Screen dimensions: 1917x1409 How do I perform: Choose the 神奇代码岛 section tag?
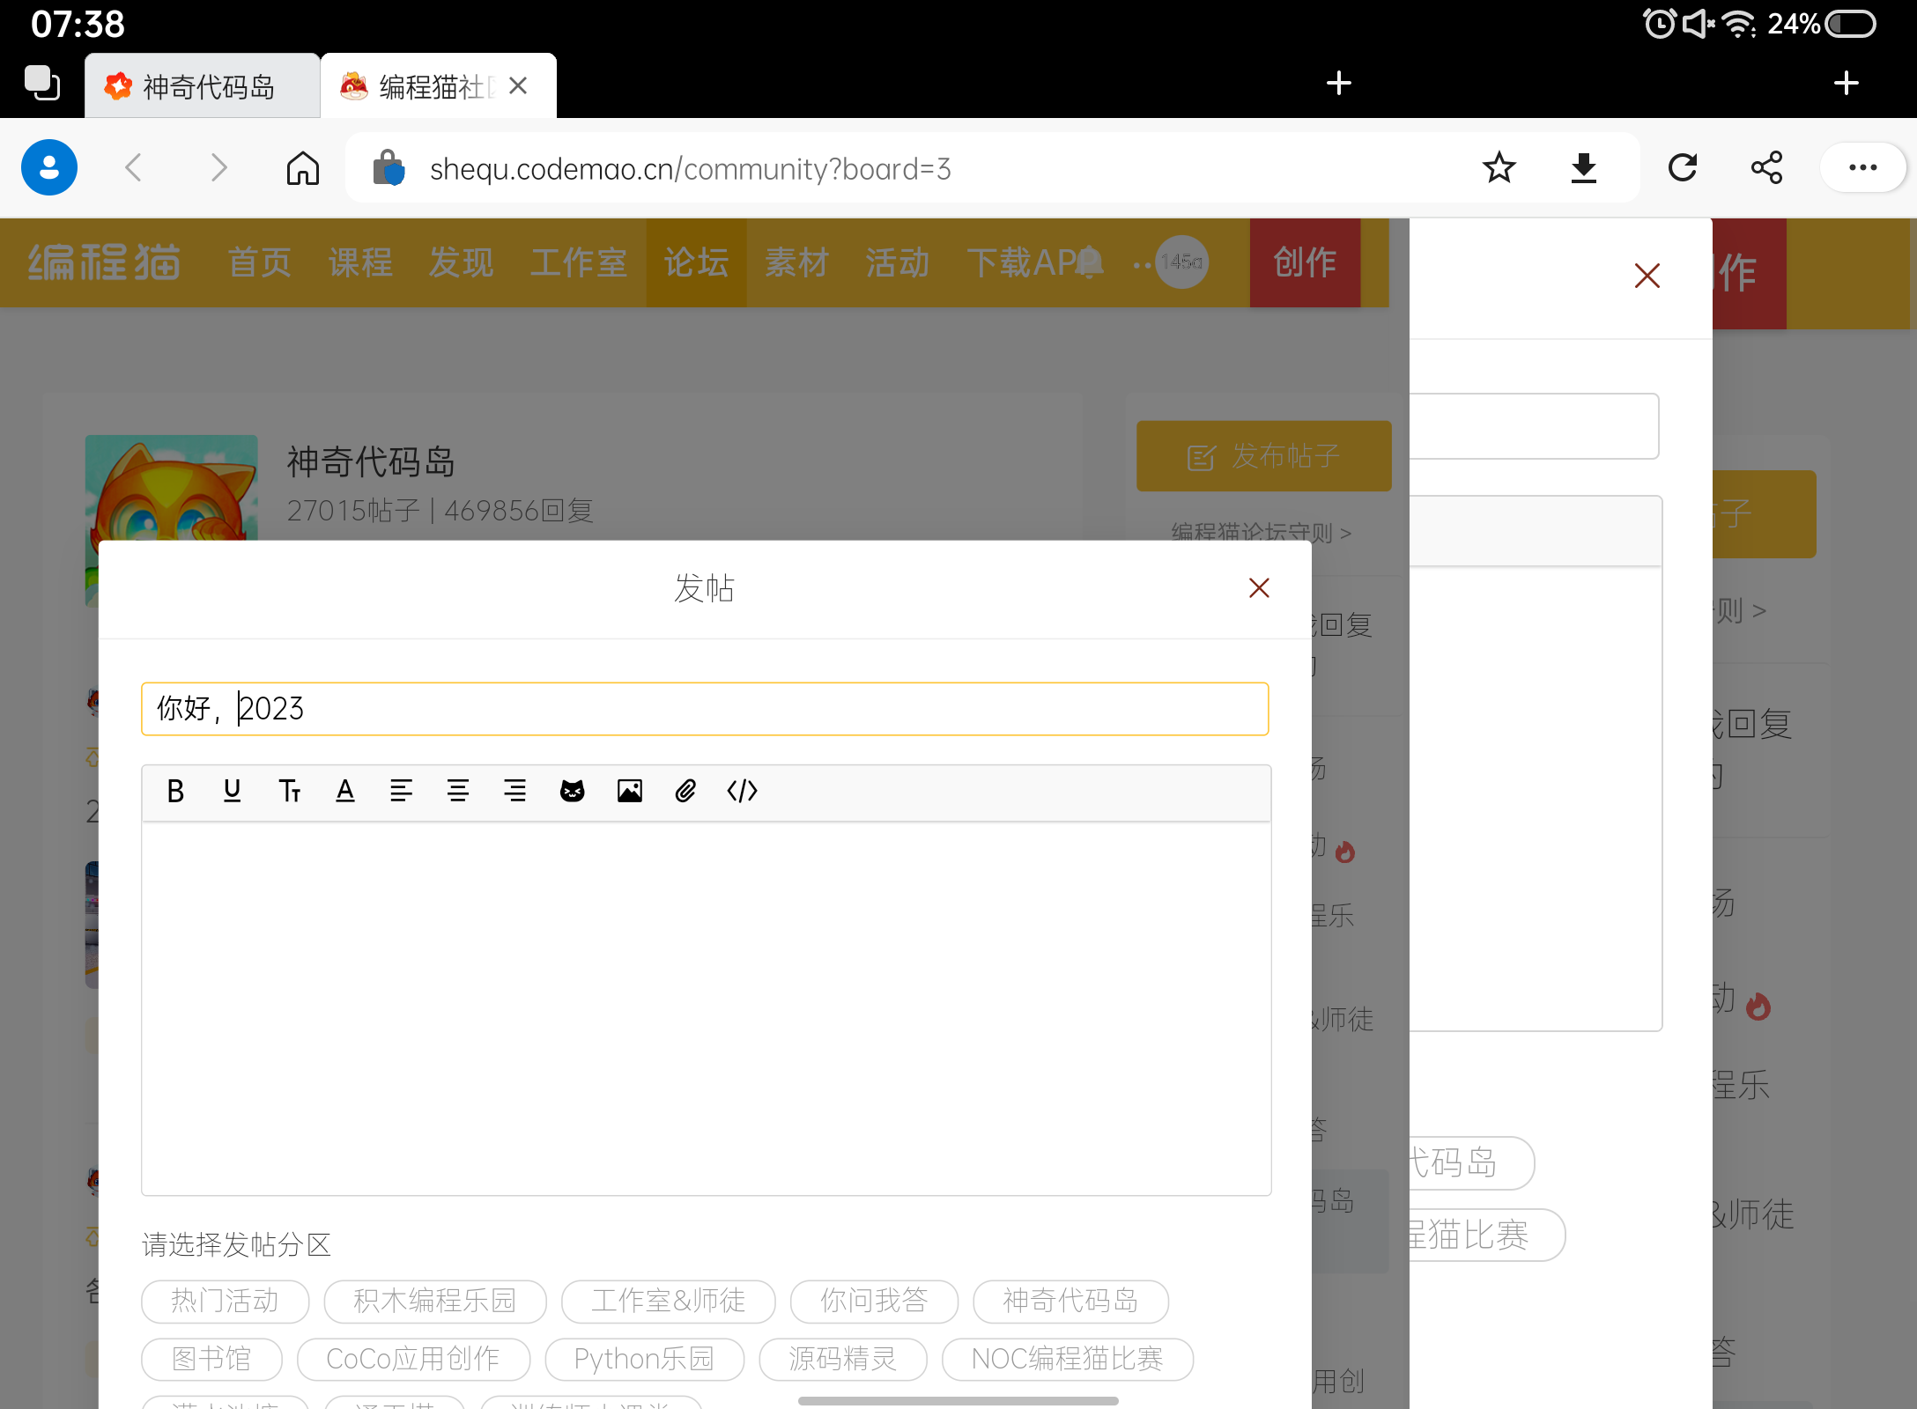[x=1070, y=1302]
